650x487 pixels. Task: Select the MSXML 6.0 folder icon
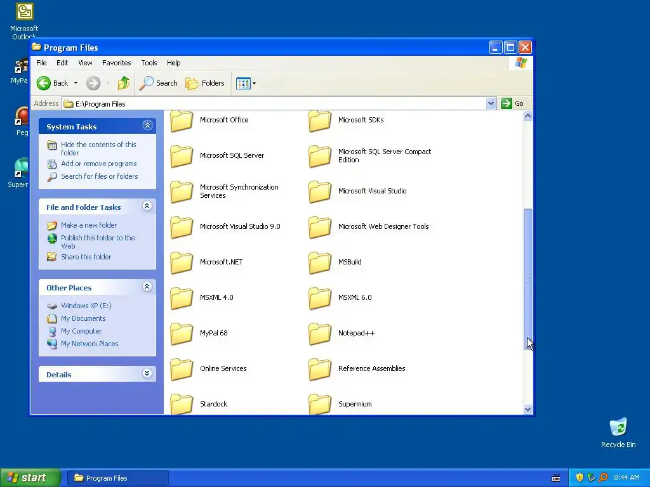[x=320, y=299]
